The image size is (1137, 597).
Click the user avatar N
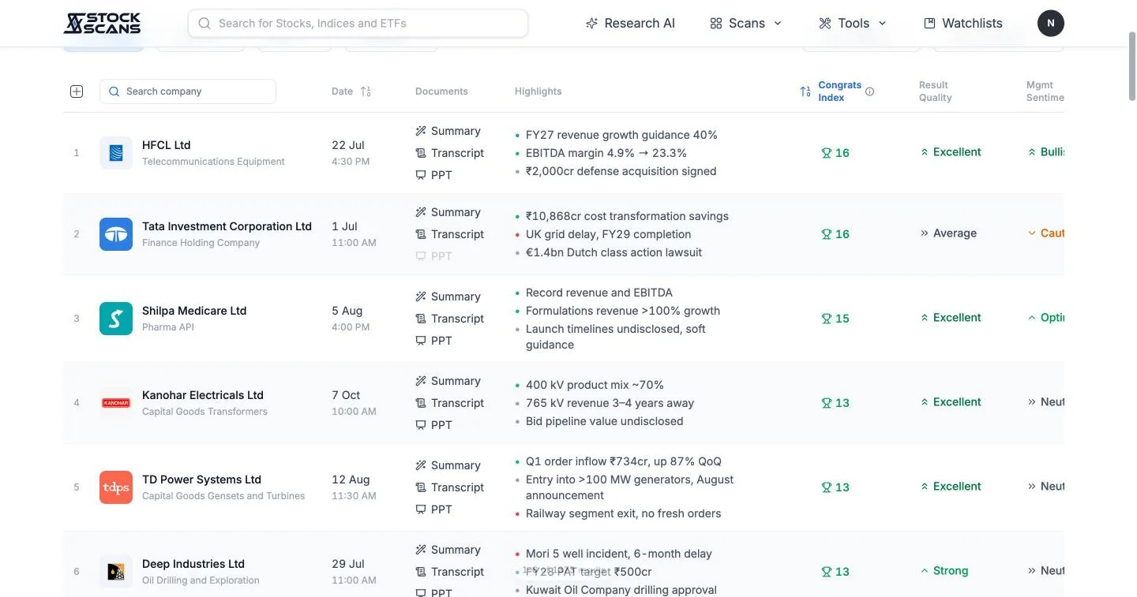click(1050, 23)
